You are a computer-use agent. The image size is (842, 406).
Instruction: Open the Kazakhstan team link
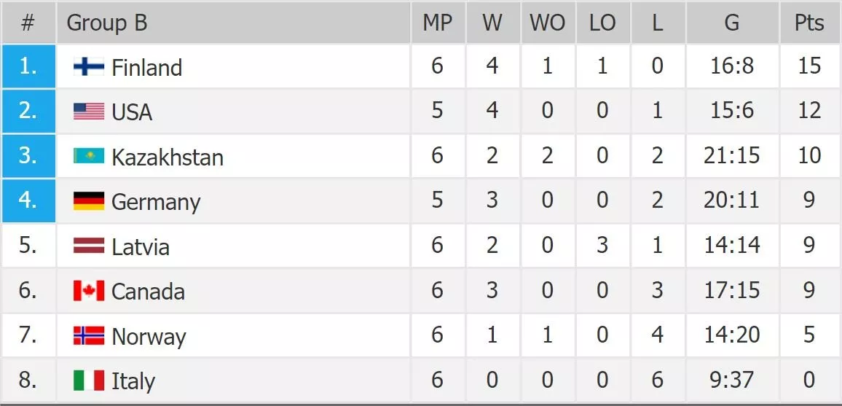(x=167, y=157)
